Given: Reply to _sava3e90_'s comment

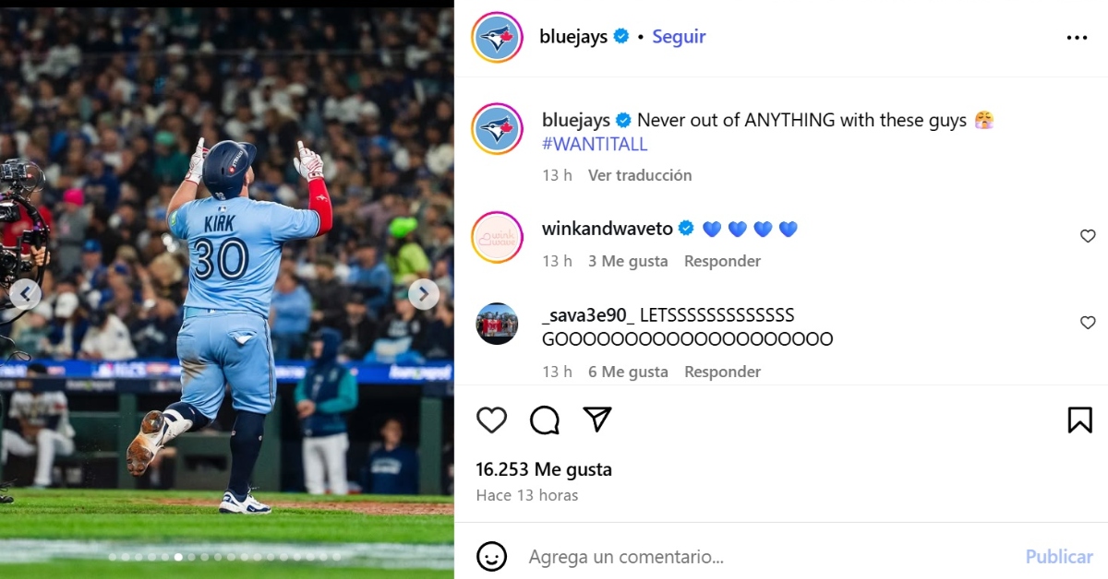Looking at the screenshot, I should click(722, 372).
